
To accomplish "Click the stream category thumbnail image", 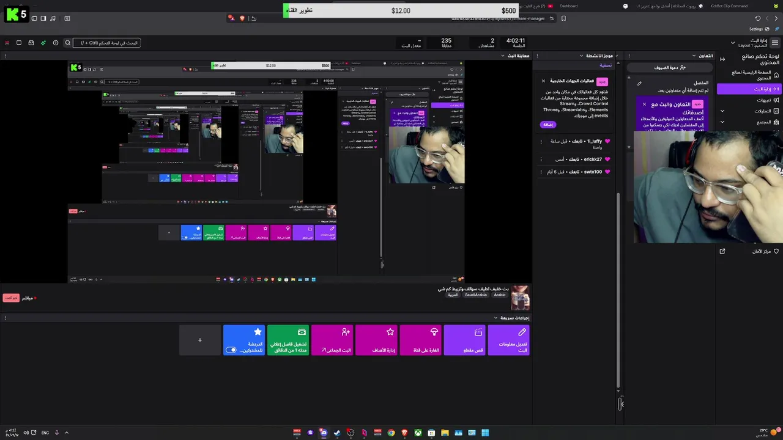I will pyautogui.click(x=520, y=298).
